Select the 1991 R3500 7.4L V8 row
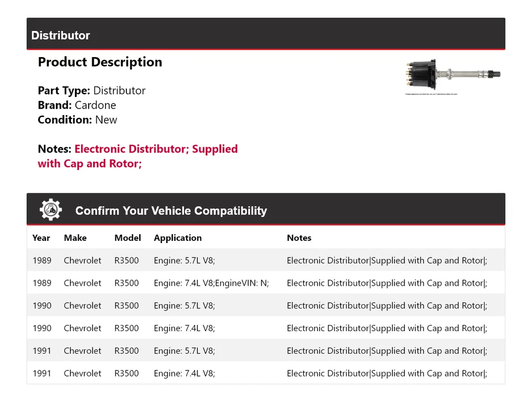The height and width of the screenshot is (402, 532). pos(265,373)
